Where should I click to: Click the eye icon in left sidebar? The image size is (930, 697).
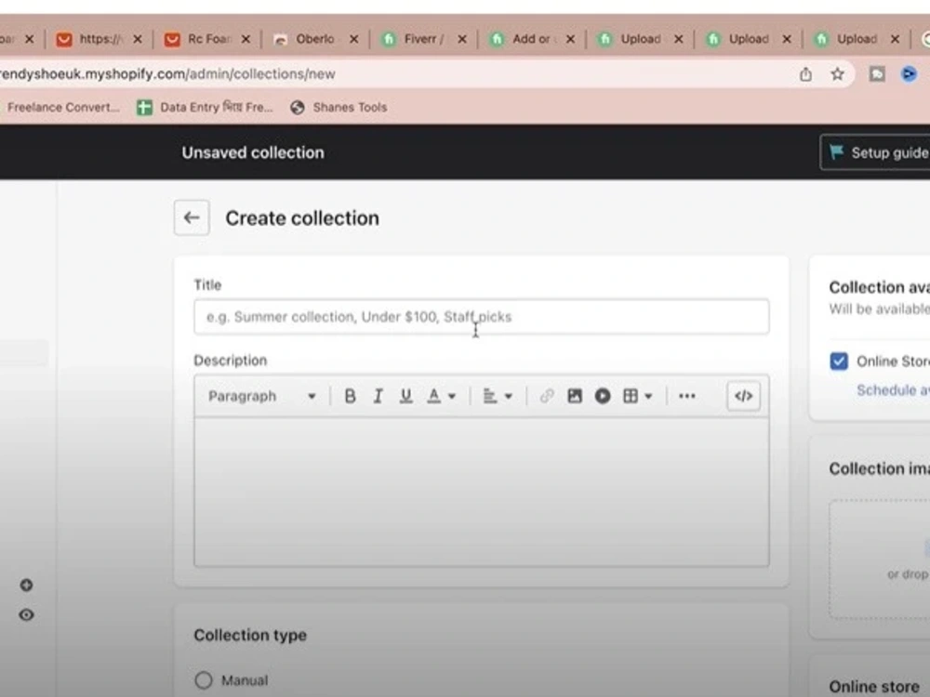pyautogui.click(x=26, y=614)
